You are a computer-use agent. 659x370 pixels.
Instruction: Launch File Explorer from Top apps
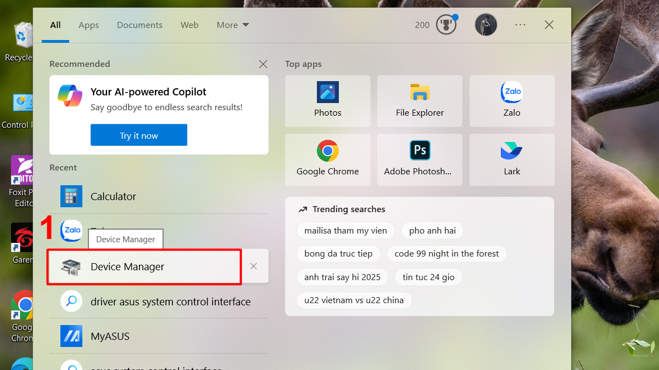pyautogui.click(x=420, y=101)
